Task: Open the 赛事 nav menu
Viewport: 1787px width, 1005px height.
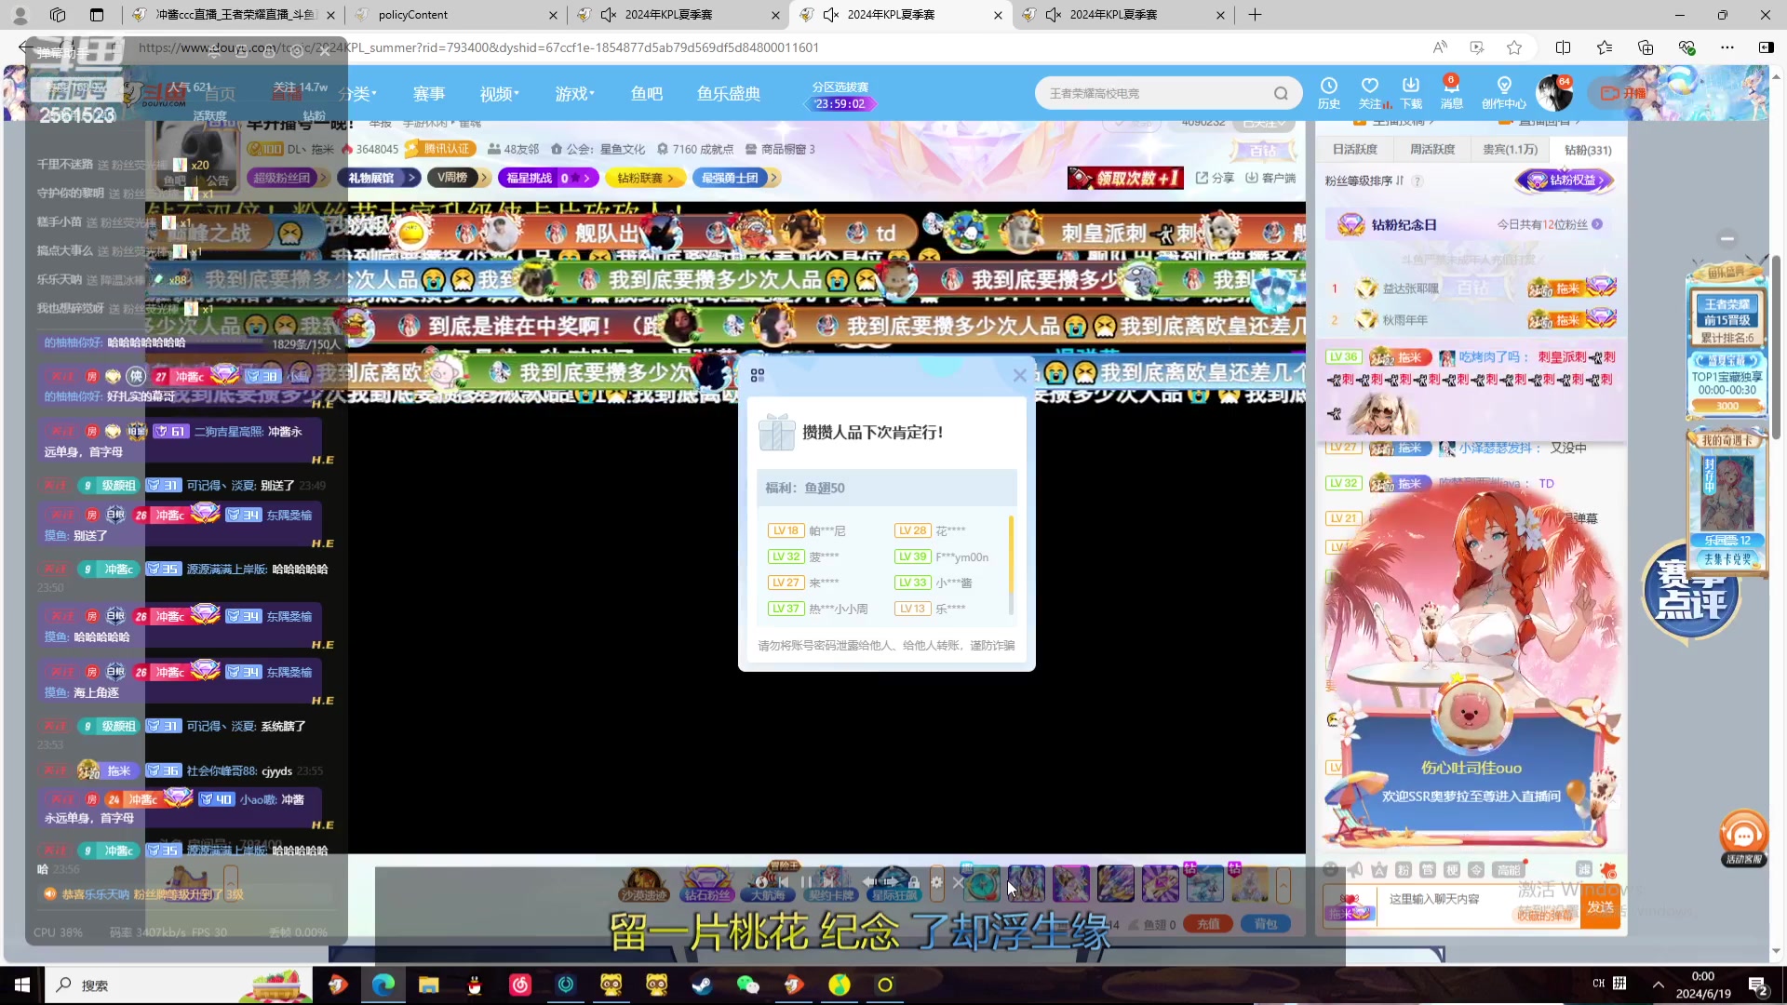Action: click(429, 94)
